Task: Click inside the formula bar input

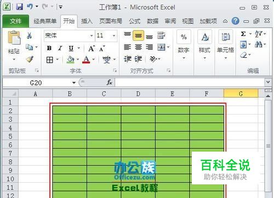Action: pos(190,82)
